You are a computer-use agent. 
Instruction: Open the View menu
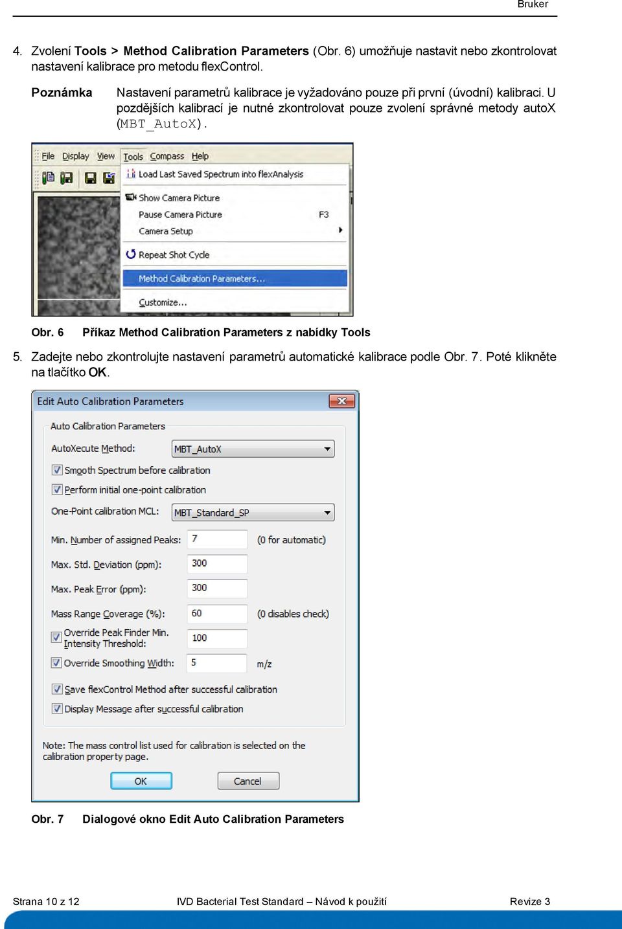point(106,156)
